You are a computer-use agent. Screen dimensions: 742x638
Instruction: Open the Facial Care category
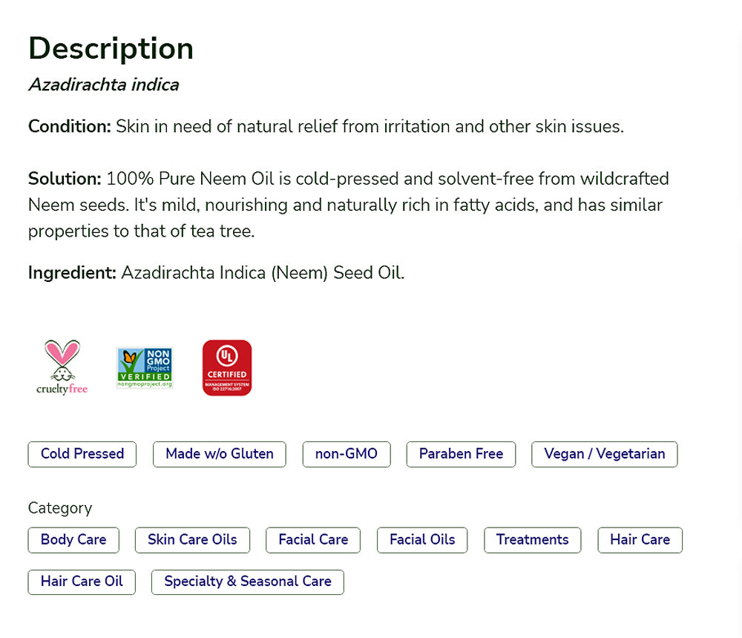313,540
